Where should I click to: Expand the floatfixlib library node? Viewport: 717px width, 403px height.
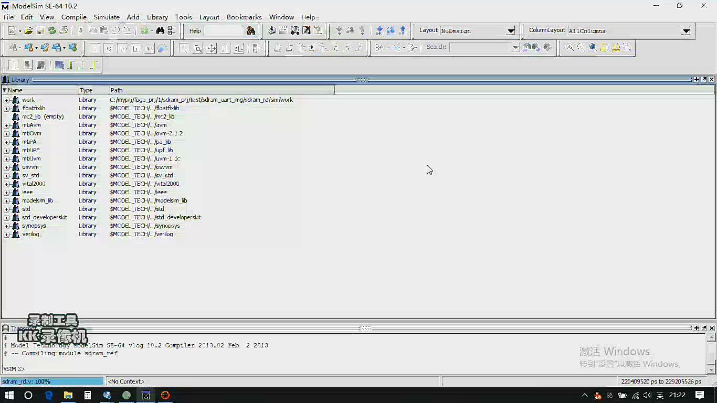[6, 108]
